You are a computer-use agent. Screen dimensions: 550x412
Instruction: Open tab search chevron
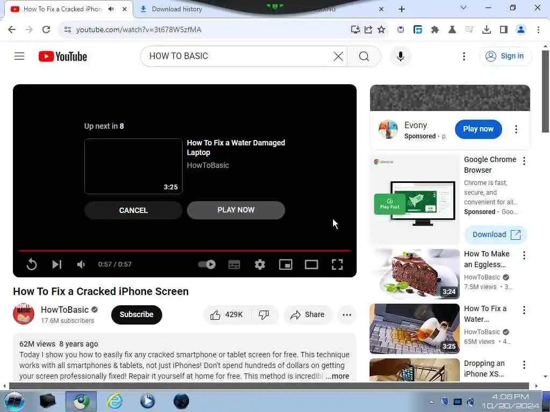464,8
